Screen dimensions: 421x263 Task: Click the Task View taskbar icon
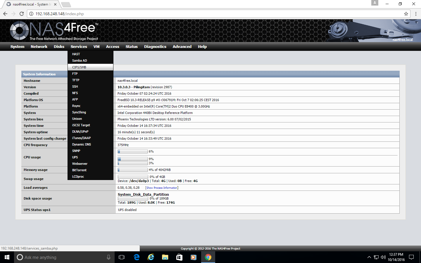coord(122,257)
